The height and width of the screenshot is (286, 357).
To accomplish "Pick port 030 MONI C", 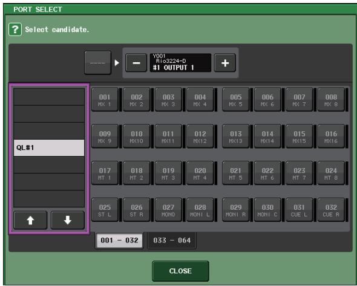I will pos(267,210).
